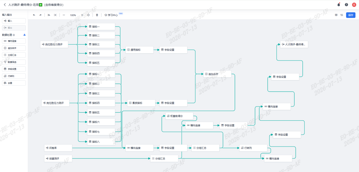Add an 输入 node from sidebar
359x172 pixels.
[14, 21]
